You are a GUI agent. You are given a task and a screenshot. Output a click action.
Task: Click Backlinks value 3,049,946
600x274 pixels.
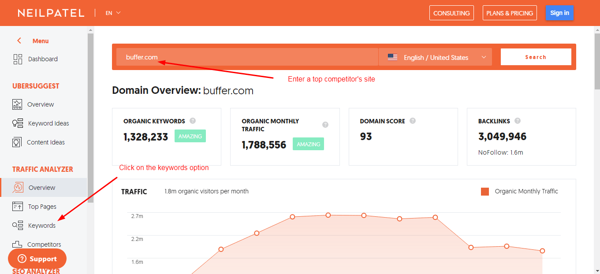pos(503,137)
